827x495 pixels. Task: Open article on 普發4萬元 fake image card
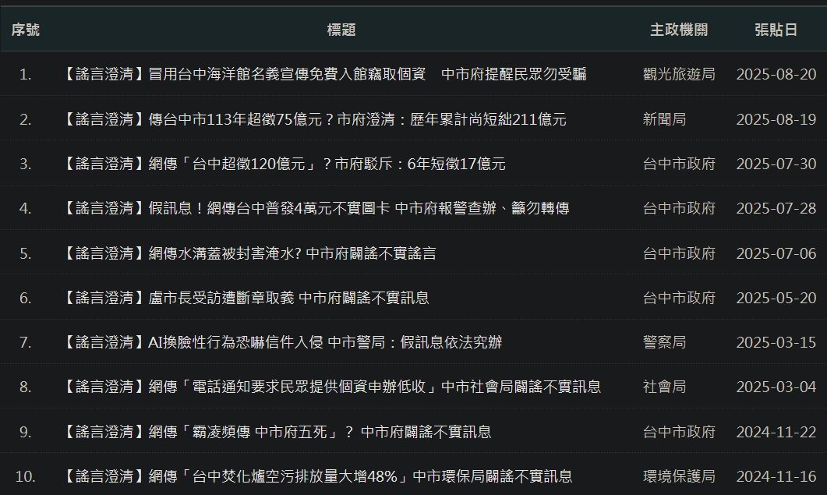(x=316, y=208)
